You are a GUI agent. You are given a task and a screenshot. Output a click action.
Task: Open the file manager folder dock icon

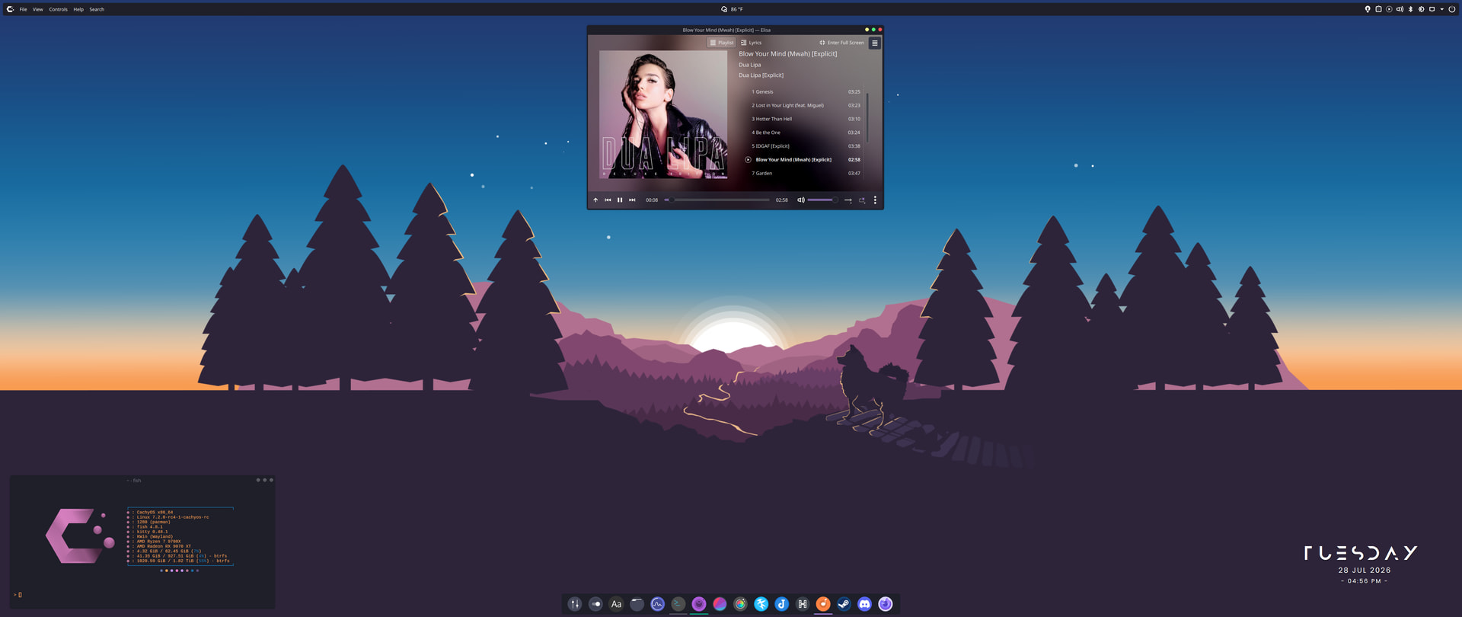637,604
